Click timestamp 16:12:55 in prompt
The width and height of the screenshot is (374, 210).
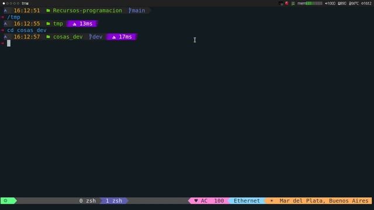pyautogui.click(x=27, y=23)
